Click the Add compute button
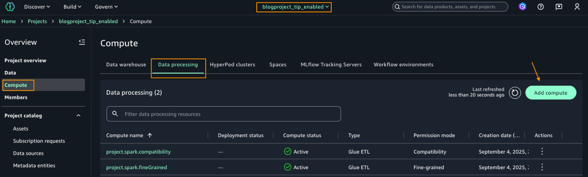588x177 pixels. point(551,93)
